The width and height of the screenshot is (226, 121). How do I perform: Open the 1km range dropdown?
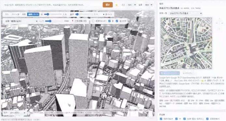[x=132, y=5]
